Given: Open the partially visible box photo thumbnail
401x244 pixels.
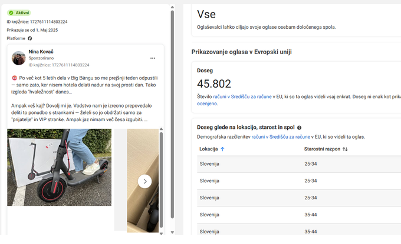Looking at the screenshot, I should 143,181.
